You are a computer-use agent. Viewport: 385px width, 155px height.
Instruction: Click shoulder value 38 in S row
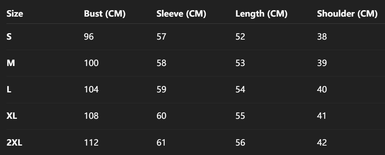(322, 37)
